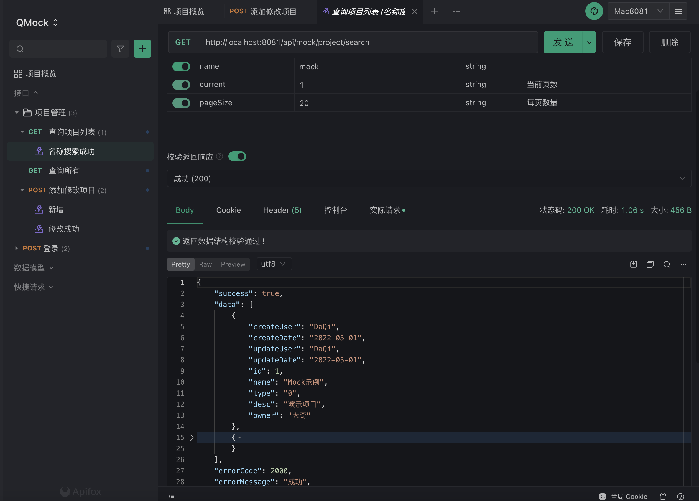The height and width of the screenshot is (501, 699).
Task: Click the filter funnel icon in sidebar
Action: 120,49
